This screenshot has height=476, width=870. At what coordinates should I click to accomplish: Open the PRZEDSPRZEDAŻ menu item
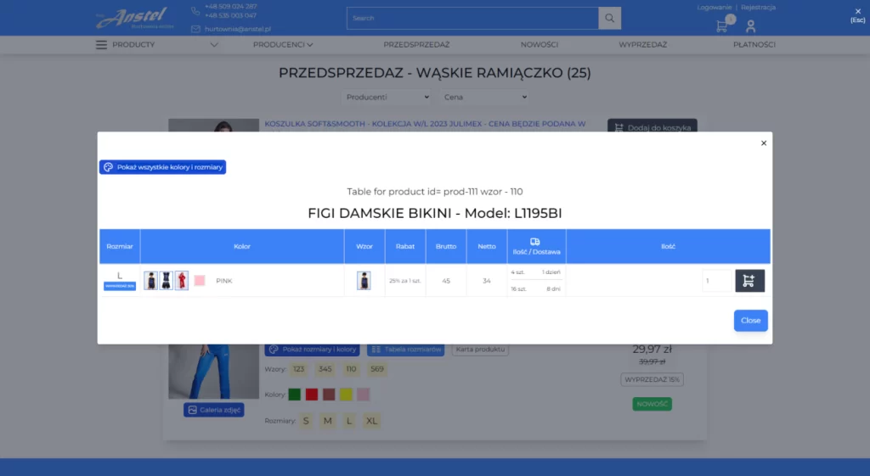coord(416,44)
